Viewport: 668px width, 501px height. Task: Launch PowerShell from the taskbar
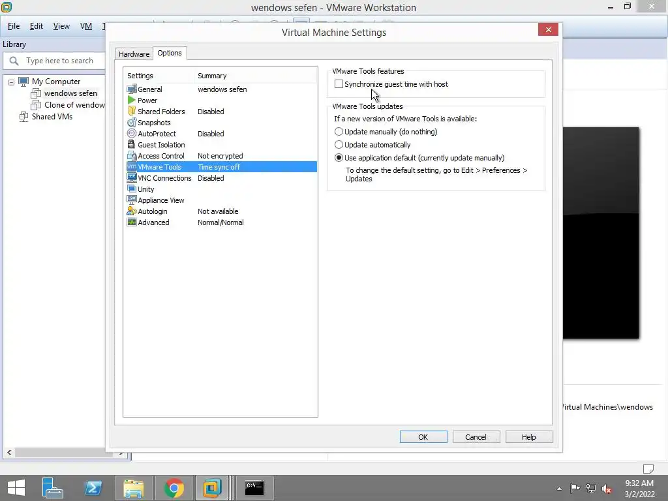[93, 487]
